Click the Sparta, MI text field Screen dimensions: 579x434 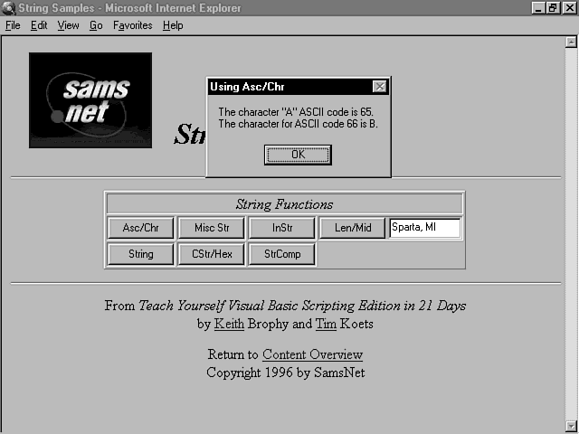(x=424, y=228)
